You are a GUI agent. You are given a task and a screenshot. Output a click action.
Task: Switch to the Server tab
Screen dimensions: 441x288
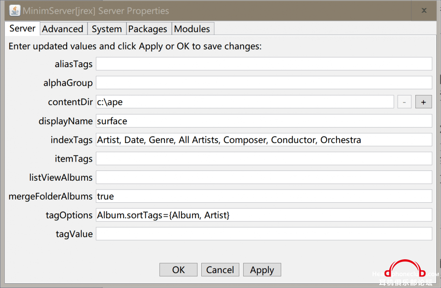[x=22, y=28]
